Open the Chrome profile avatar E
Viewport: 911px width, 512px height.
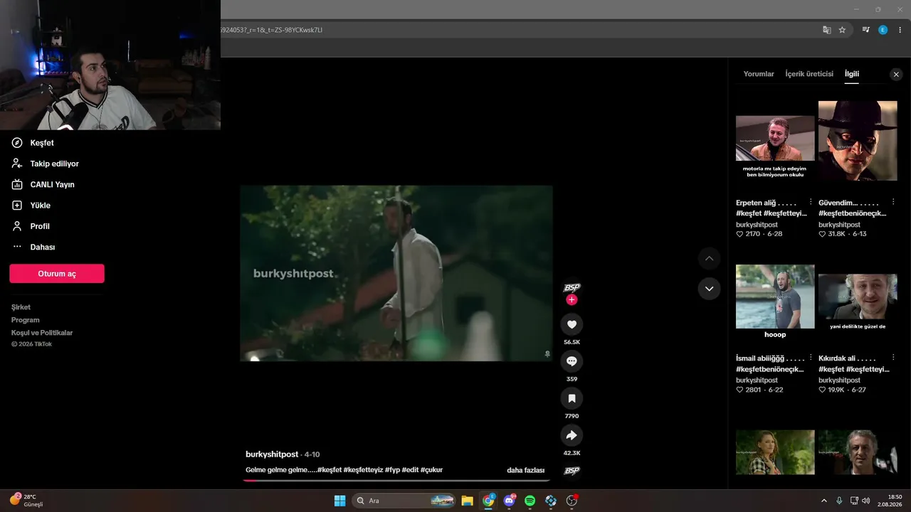pos(883,30)
